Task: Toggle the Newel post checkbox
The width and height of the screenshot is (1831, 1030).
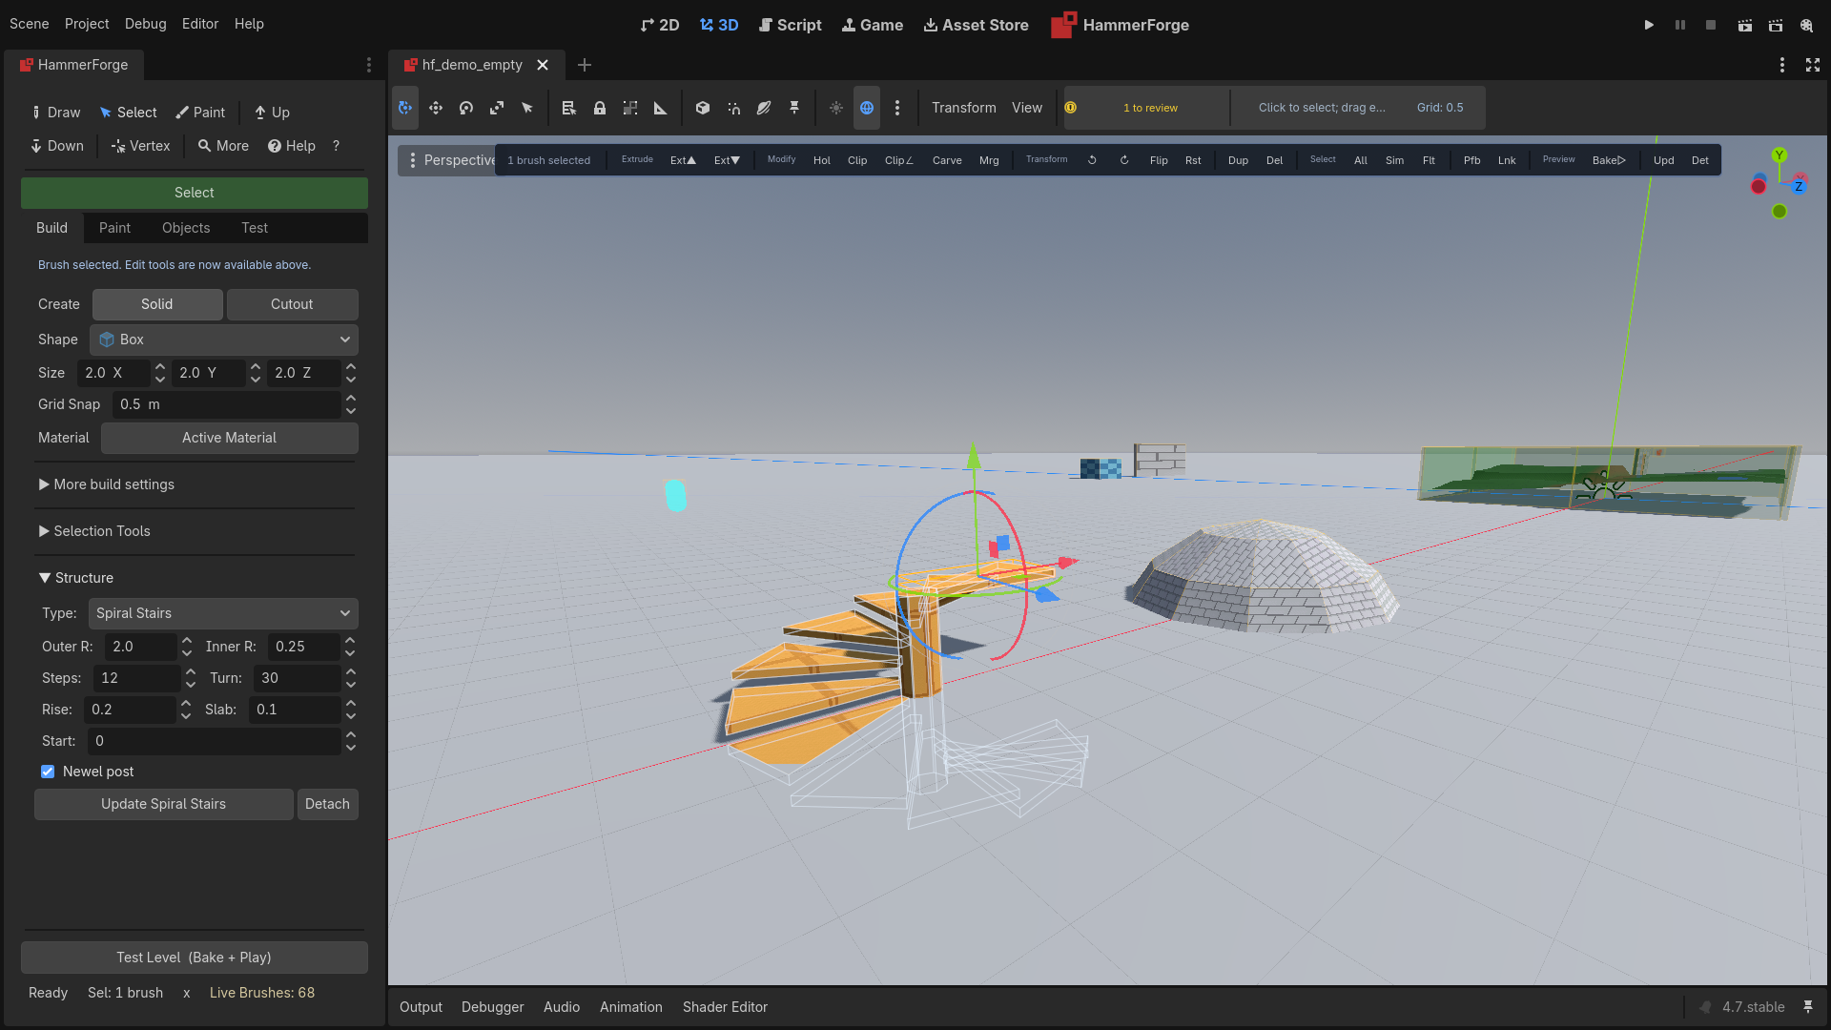Action: [x=48, y=772]
